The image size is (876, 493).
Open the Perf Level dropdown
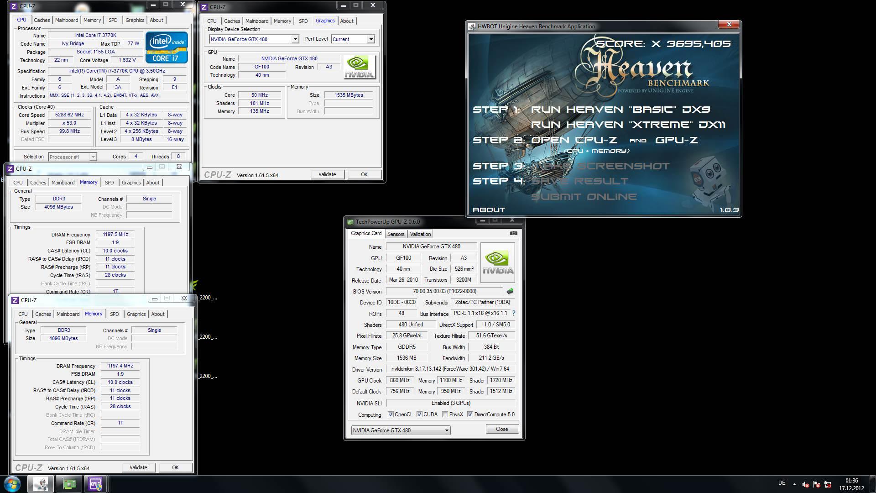coord(370,39)
